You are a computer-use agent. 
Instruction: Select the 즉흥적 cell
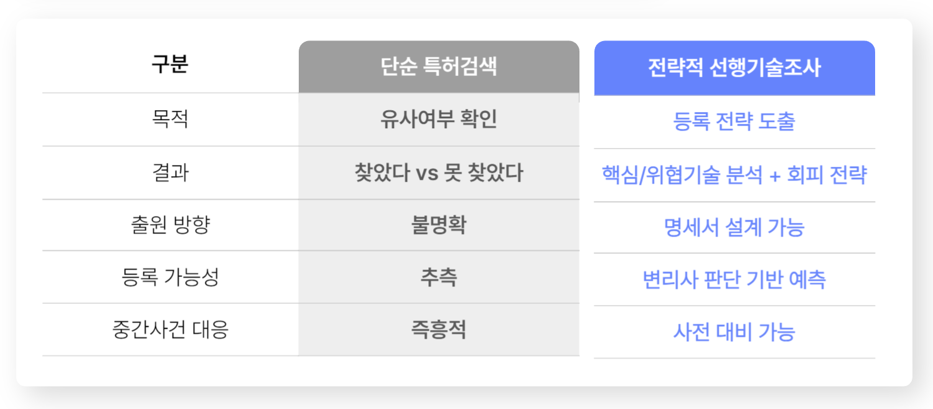[439, 329]
